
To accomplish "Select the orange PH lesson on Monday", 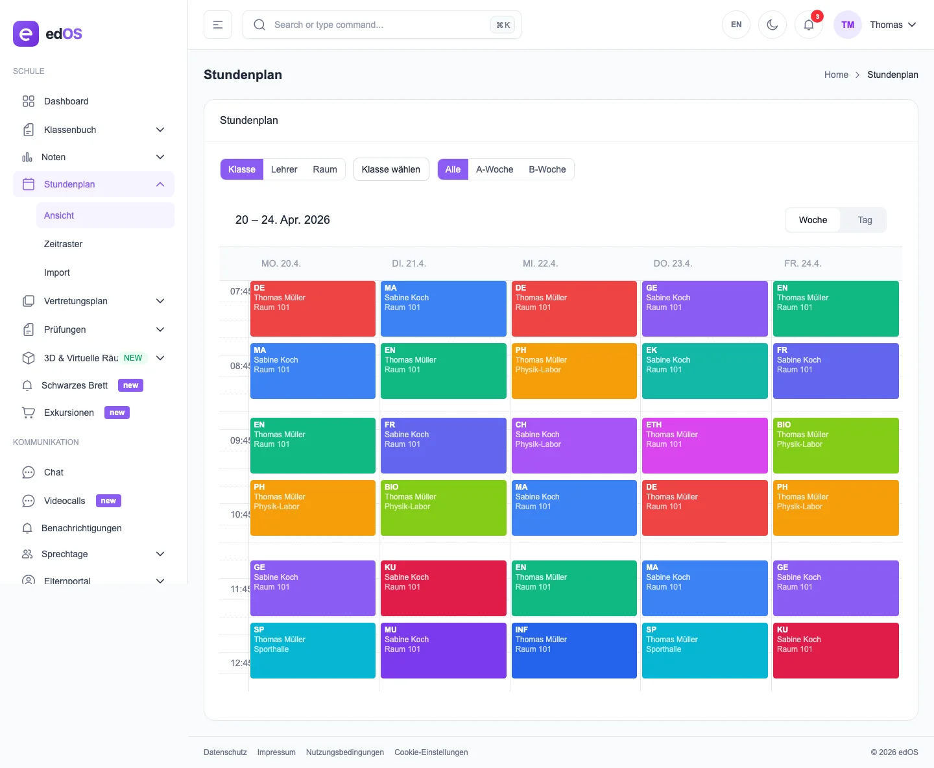I will coord(313,508).
